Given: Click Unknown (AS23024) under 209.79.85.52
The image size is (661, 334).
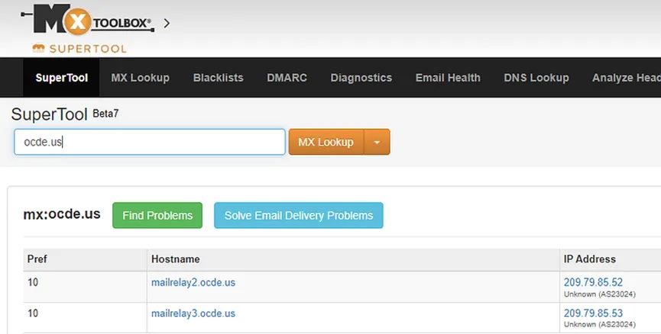Looking at the screenshot, I should pyautogui.click(x=600, y=294).
